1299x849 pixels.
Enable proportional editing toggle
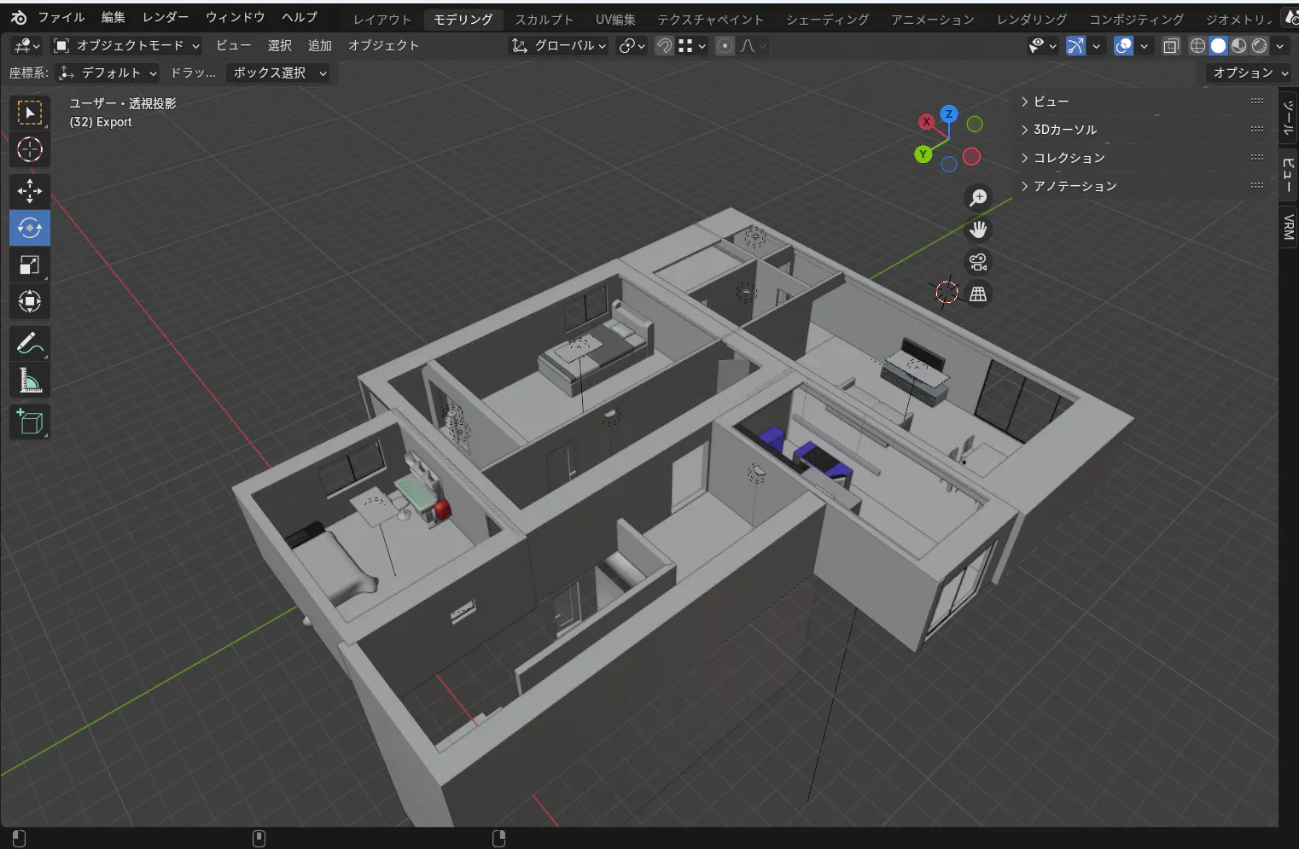725,46
